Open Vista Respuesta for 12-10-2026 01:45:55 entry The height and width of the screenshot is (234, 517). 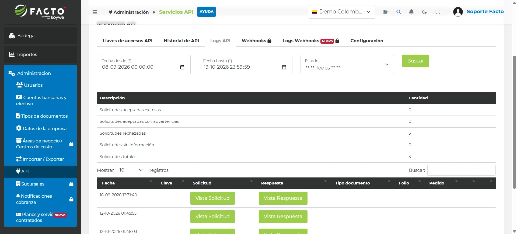click(283, 216)
